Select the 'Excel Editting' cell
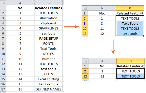Viewport: 146px width, 93px height. (49, 79)
